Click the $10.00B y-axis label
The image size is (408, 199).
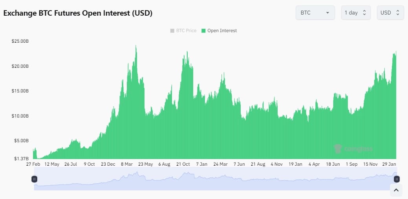[20, 116]
